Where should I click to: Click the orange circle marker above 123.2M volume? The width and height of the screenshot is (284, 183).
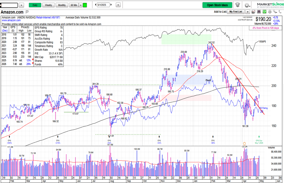244,144
